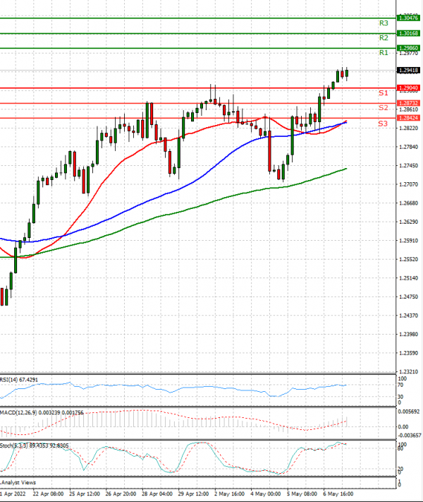423x502 pixels.
Task: Click the MACD scale zero value 0.00
Action: 403,426
